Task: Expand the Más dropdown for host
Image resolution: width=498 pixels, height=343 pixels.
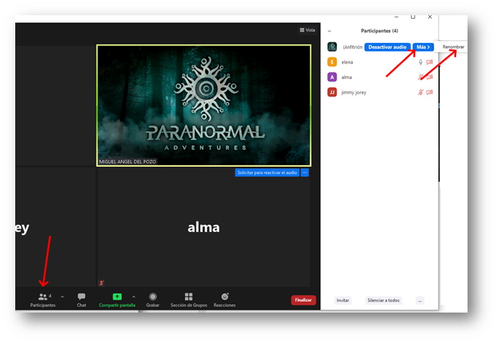Action: pos(423,47)
